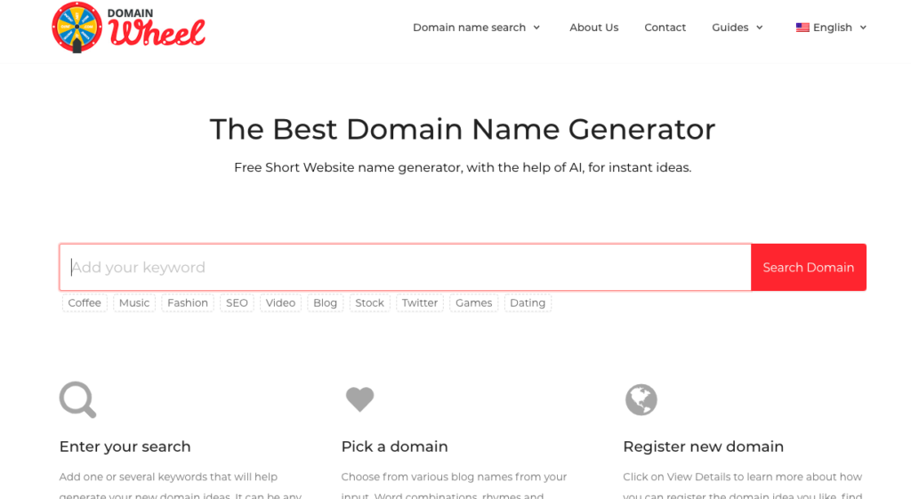Click the text starting Add one or several keywords
911x499 pixels.
[x=181, y=486]
